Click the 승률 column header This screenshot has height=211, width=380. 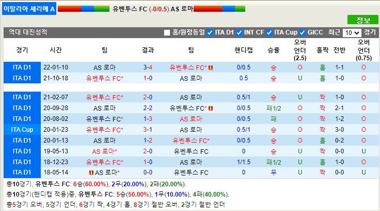274,50
